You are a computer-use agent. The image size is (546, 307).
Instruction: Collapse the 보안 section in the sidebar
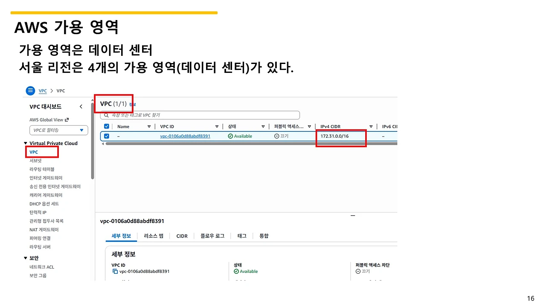(x=26, y=258)
